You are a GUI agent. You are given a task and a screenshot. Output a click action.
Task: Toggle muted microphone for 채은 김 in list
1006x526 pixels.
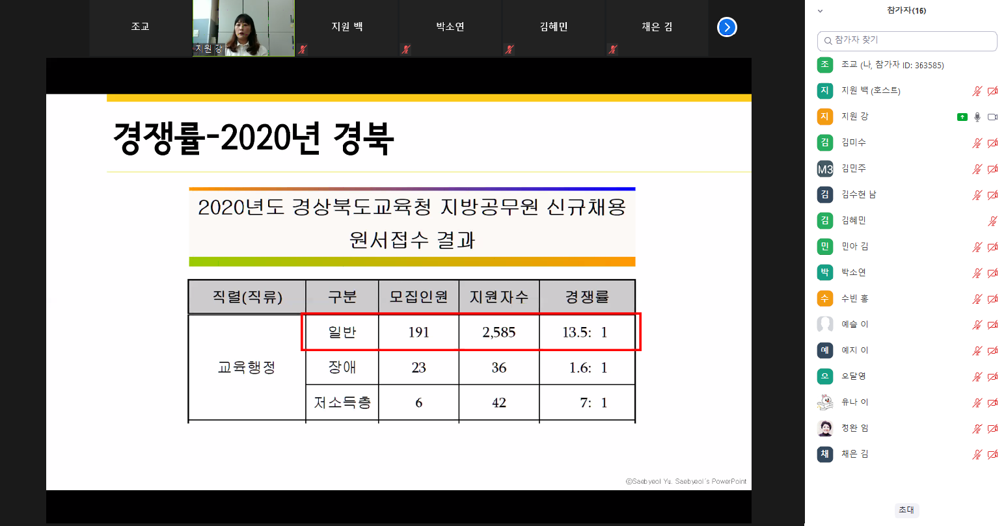pyautogui.click(x=977, y=454)
